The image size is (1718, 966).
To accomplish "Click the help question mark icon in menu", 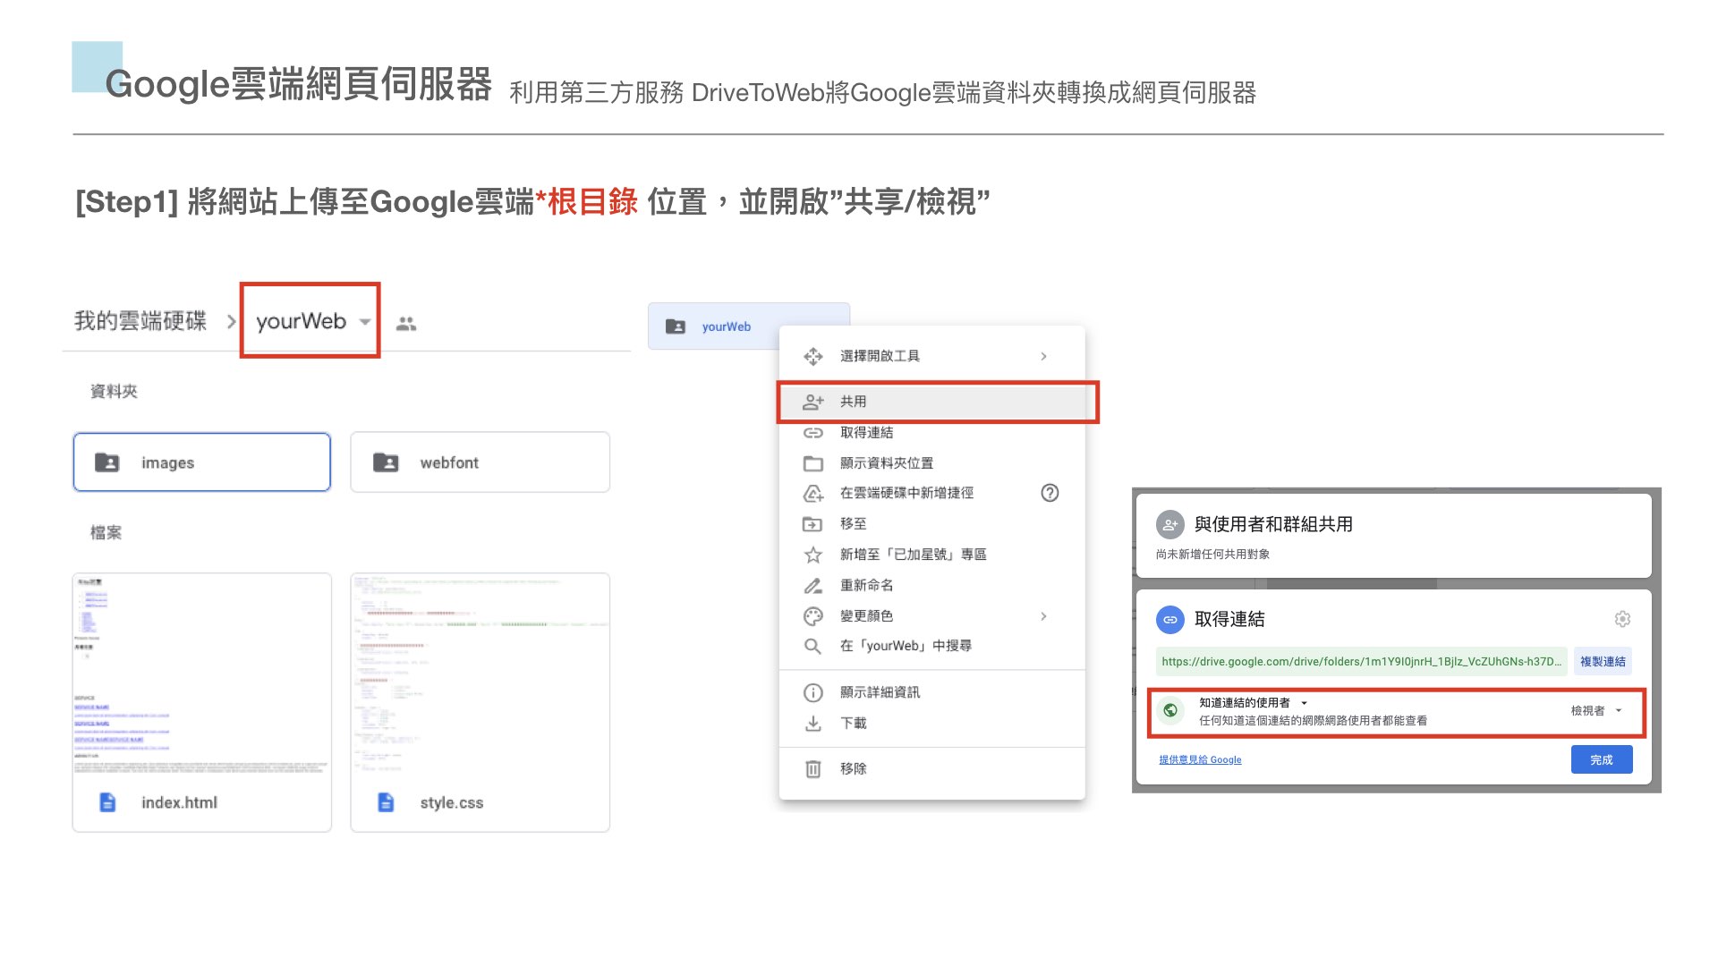I will [x=1050, y=493].
